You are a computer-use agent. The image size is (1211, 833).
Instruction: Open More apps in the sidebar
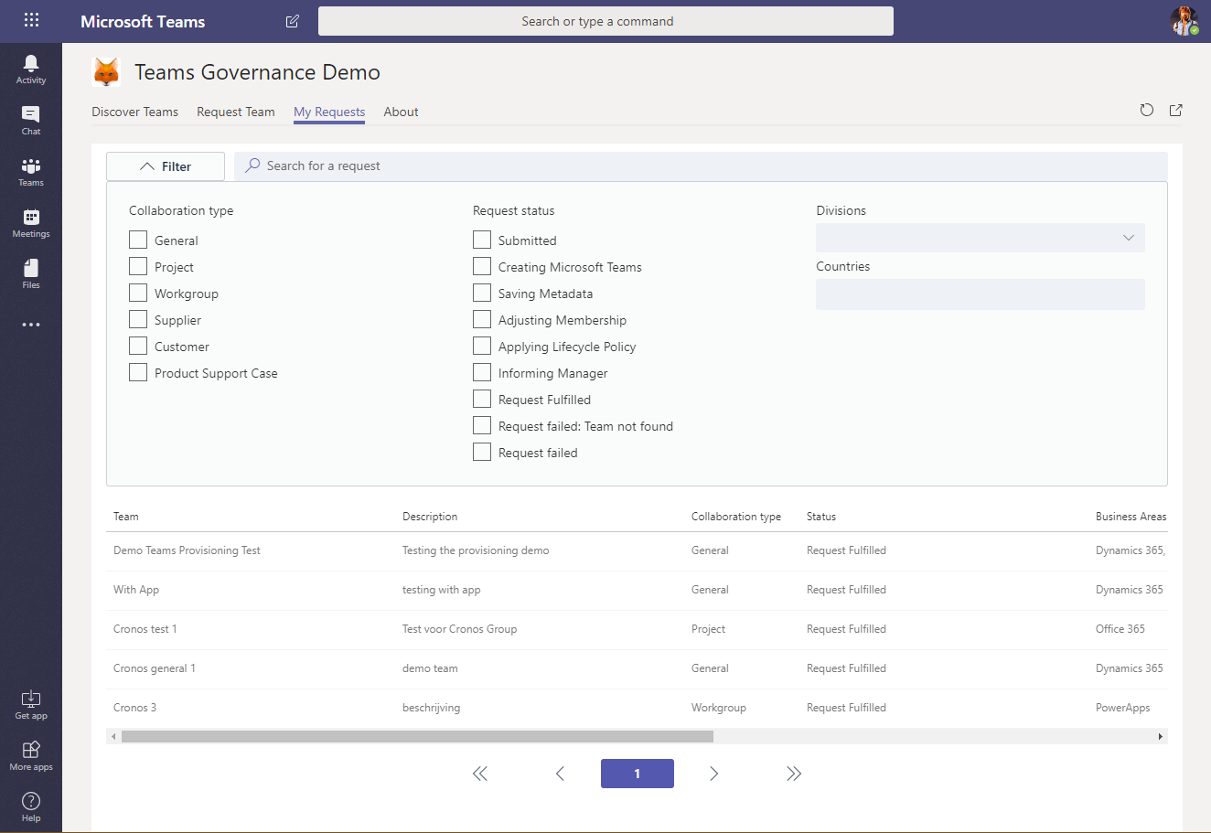pos(31,756)
